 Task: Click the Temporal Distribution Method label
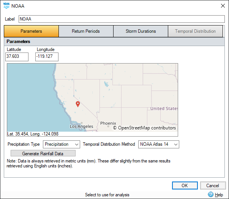coord(109,144)
